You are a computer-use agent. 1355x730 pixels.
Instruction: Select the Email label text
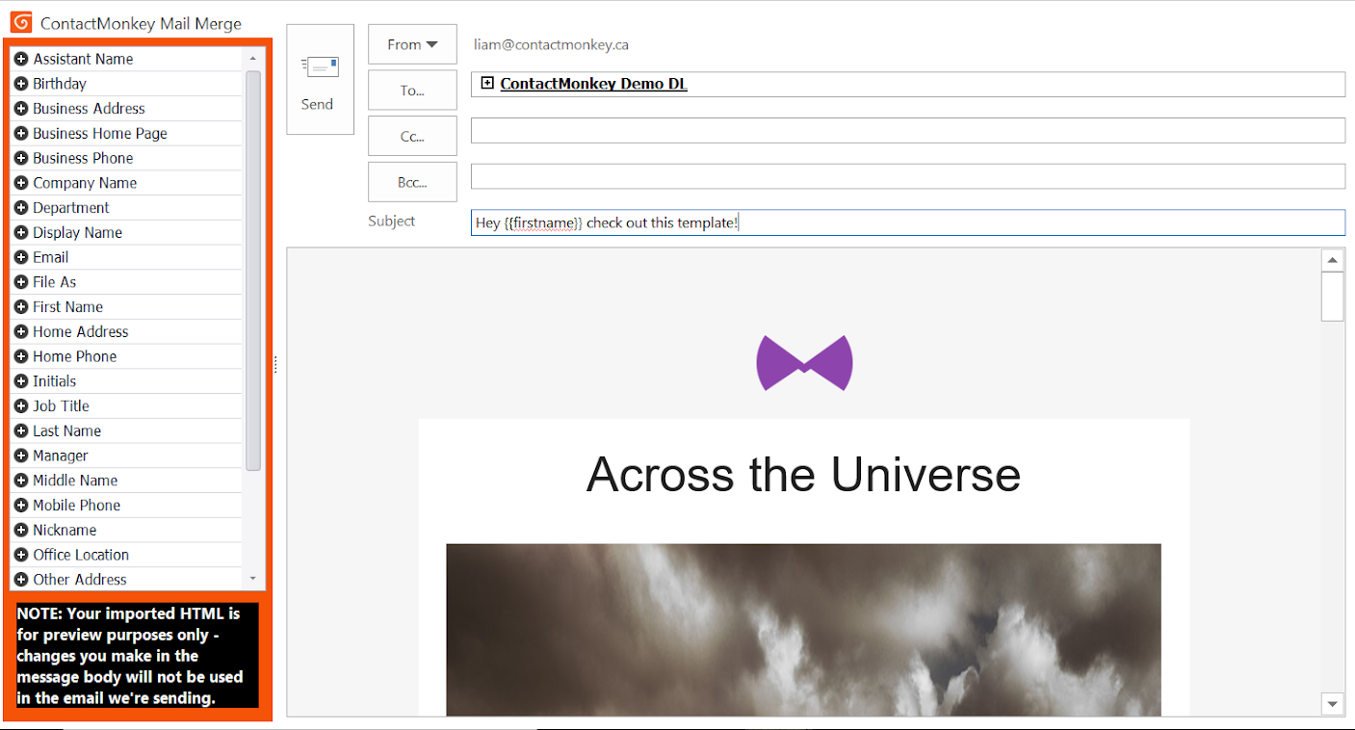(x=51, y=257)
